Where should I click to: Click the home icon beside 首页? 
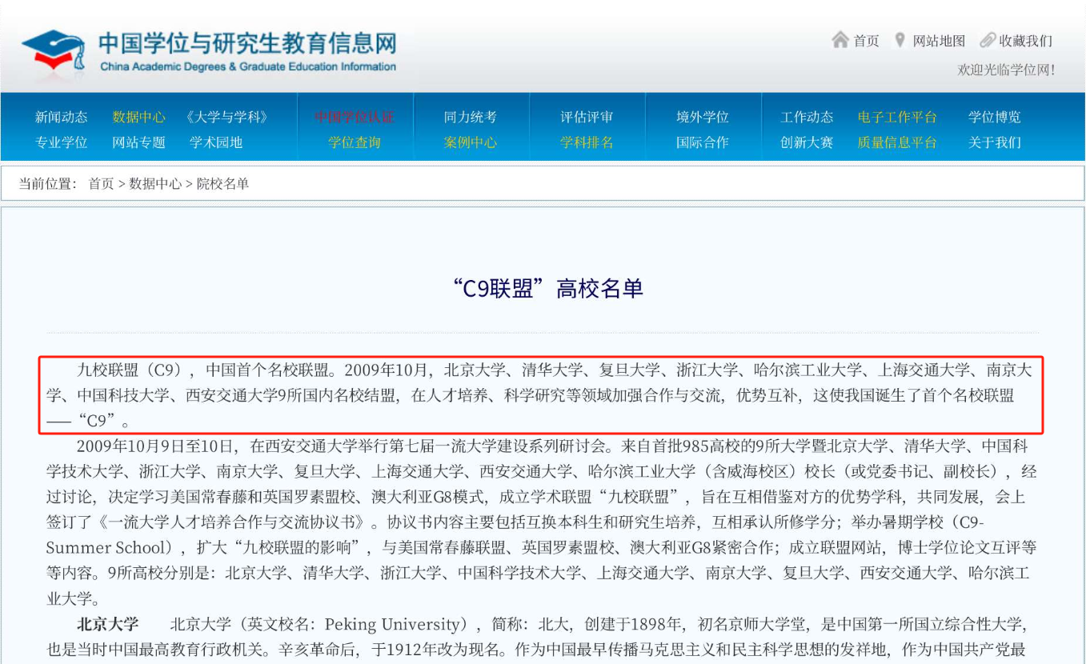coord(842,40)
